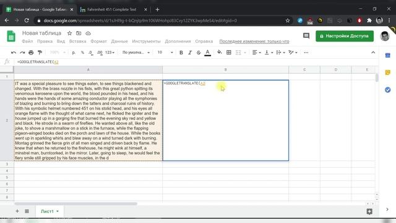Viewport: 396px width, 223px height.
Task: Open horizontal align dropdown
Action: tap(256, 52)
